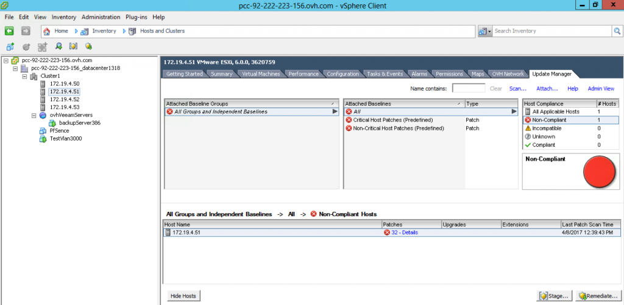Select the Unknown row in Host Compliance
The height and width of the screenshot is (305, 624).
[x=570, y=137]
